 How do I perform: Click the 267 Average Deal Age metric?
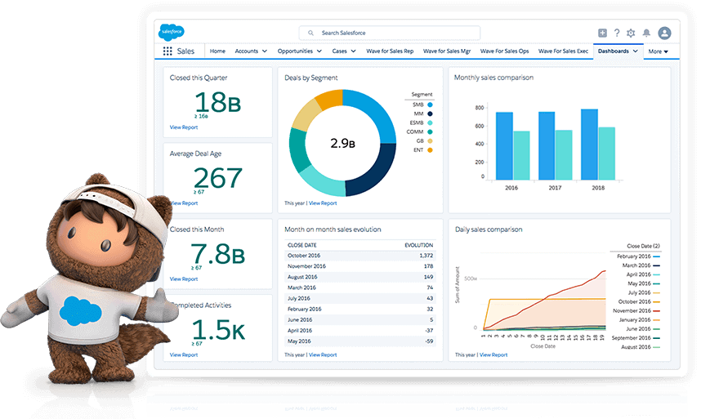tap(218, 178)
